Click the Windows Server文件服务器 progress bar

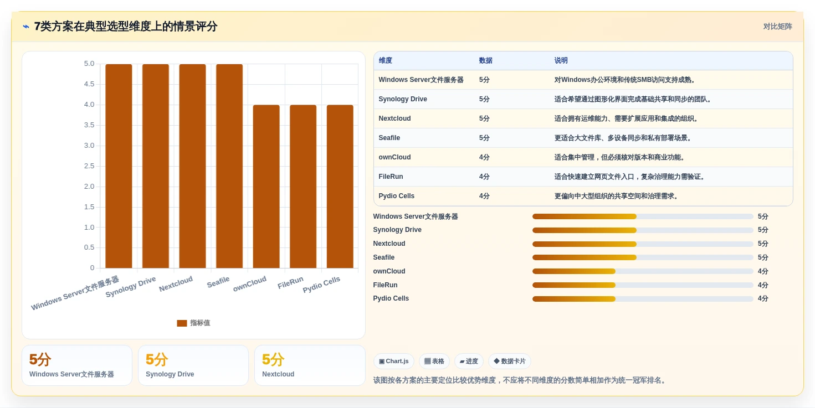[643, 216]
